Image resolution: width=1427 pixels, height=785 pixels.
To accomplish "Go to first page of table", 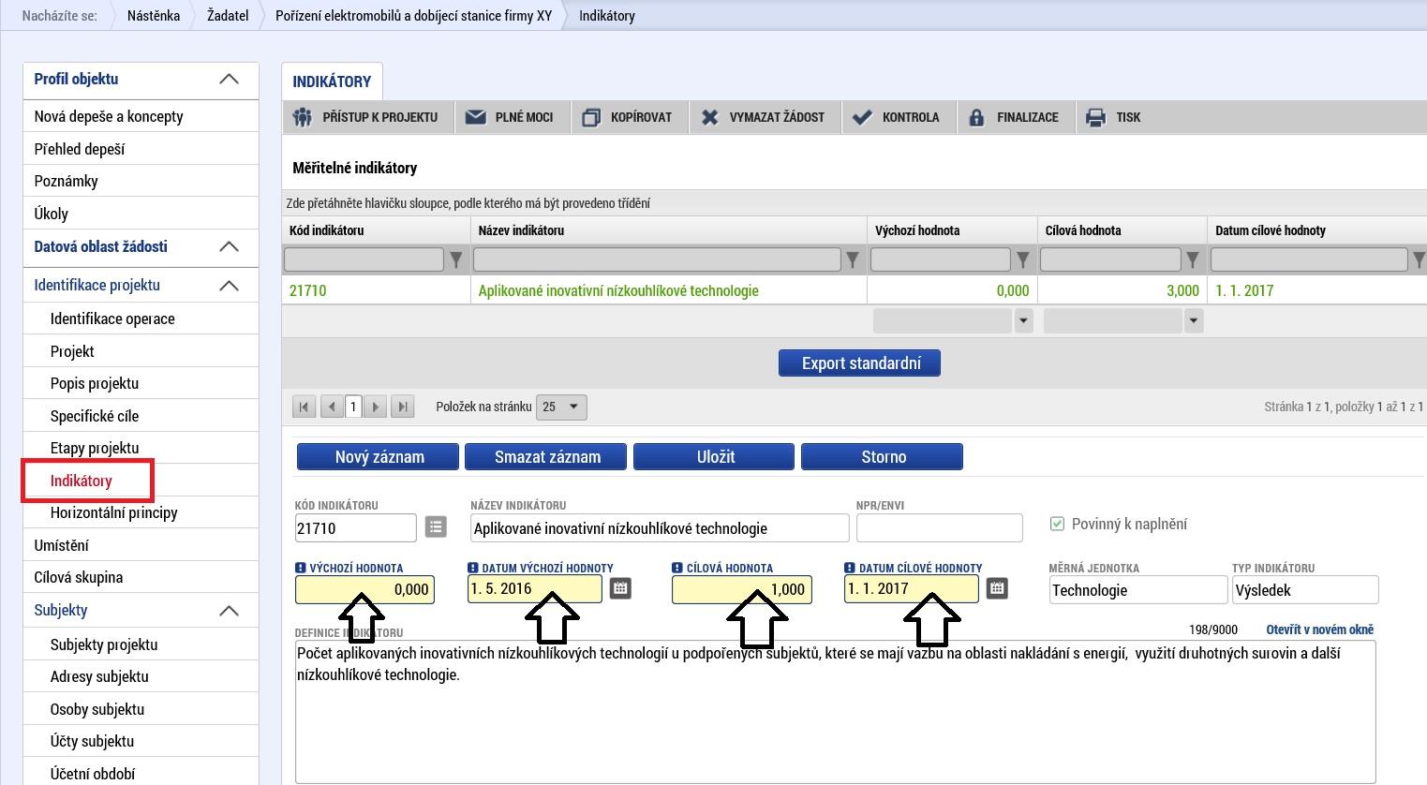I will pyautogui.click(x=304, y=407).
